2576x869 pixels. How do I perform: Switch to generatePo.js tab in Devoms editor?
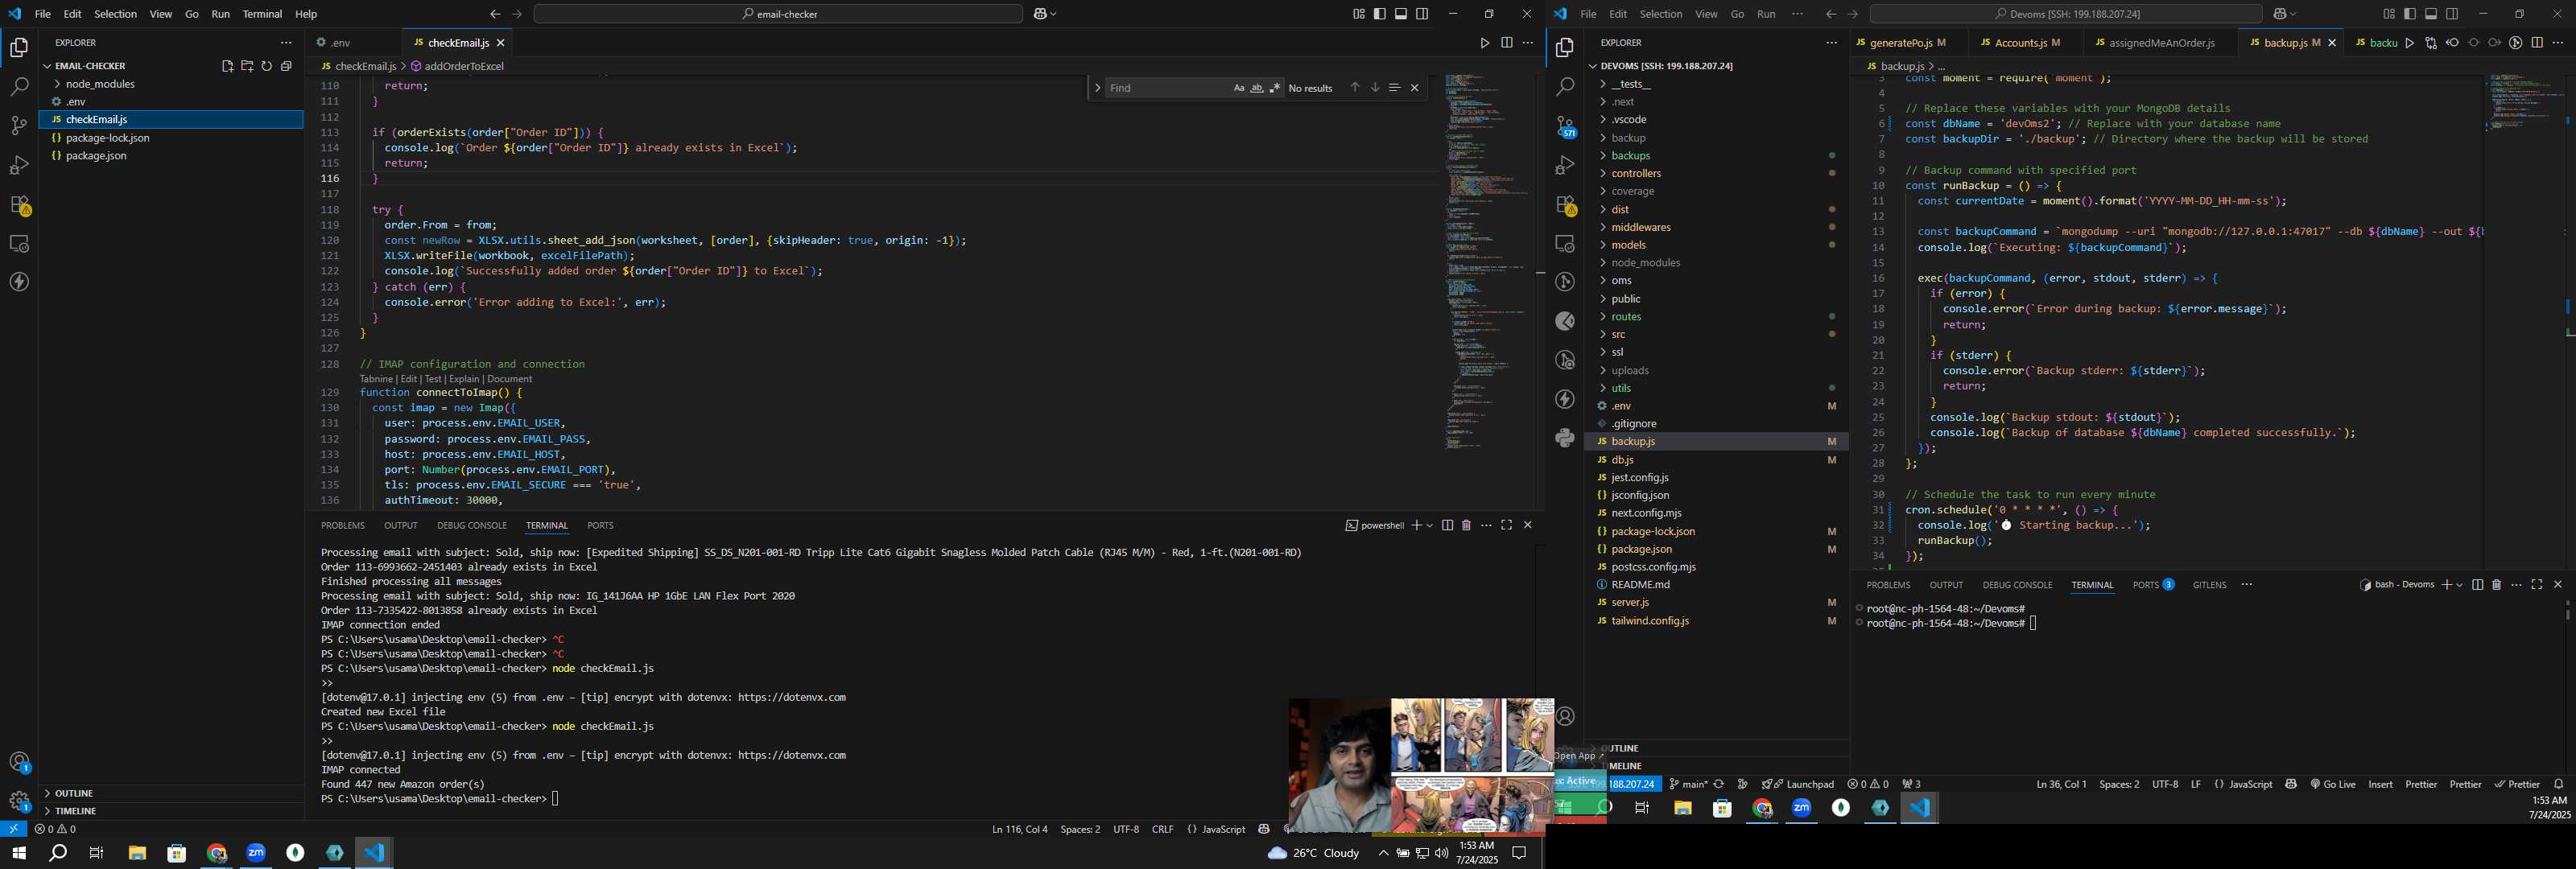[x=1907, y=43]
